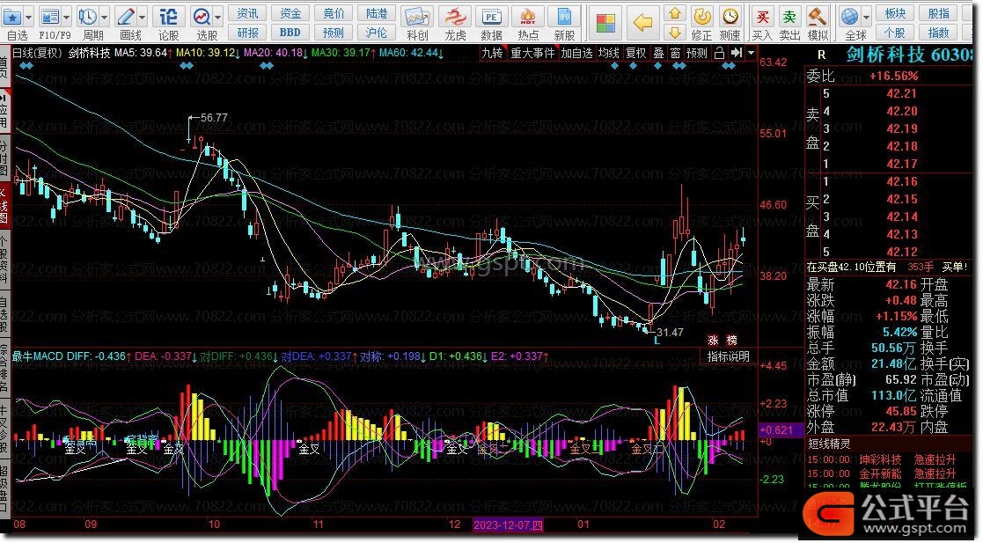
Task: Open the 论股 stock discussion icon
Action: tap(168, 17)
